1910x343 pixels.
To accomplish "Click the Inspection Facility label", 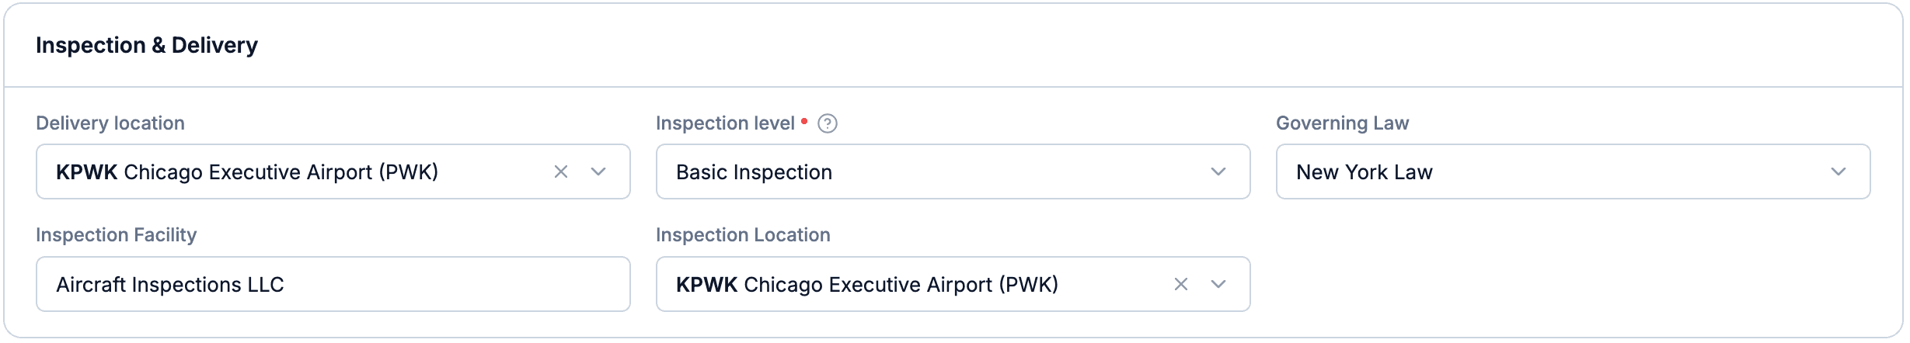I will click(117, 235).
